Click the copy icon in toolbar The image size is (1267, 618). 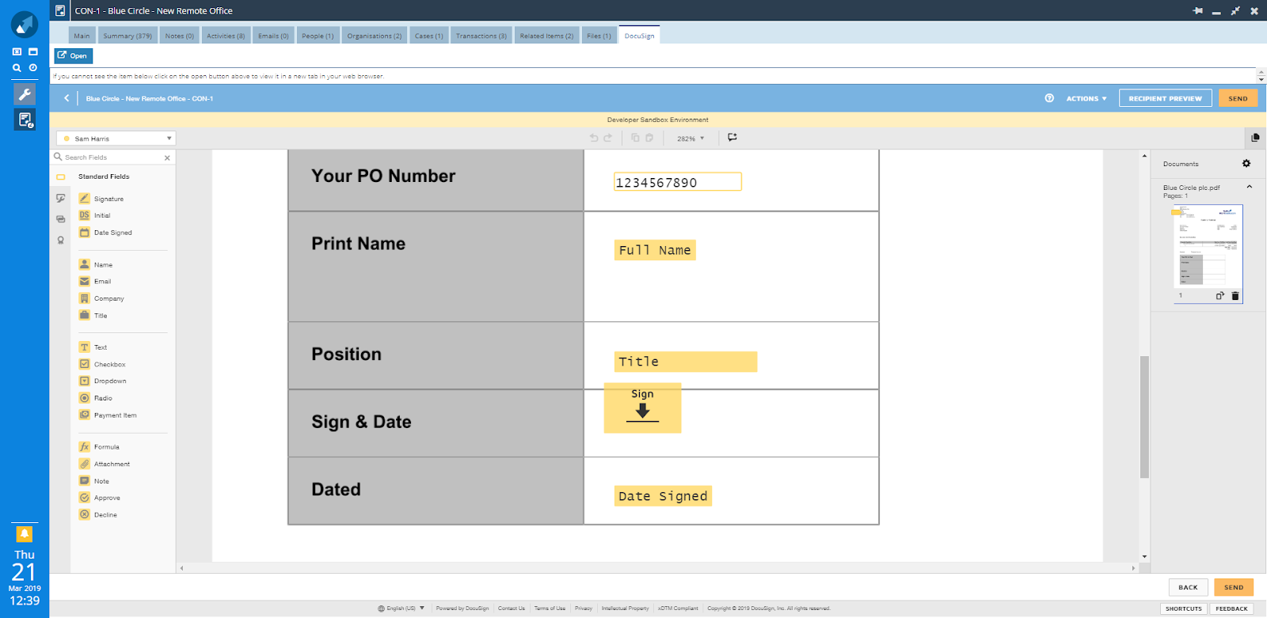pyautogui.click(x=635, y=138)
